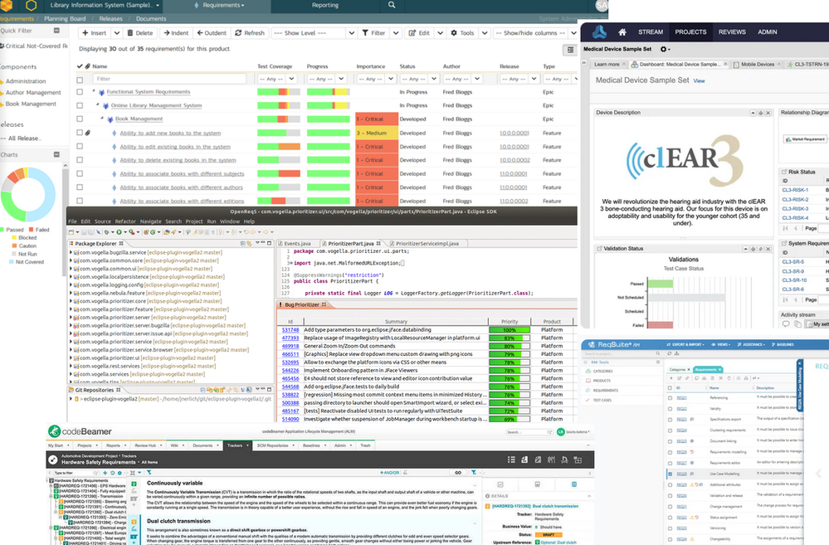Open the Tools gear button

coord(462,33)
